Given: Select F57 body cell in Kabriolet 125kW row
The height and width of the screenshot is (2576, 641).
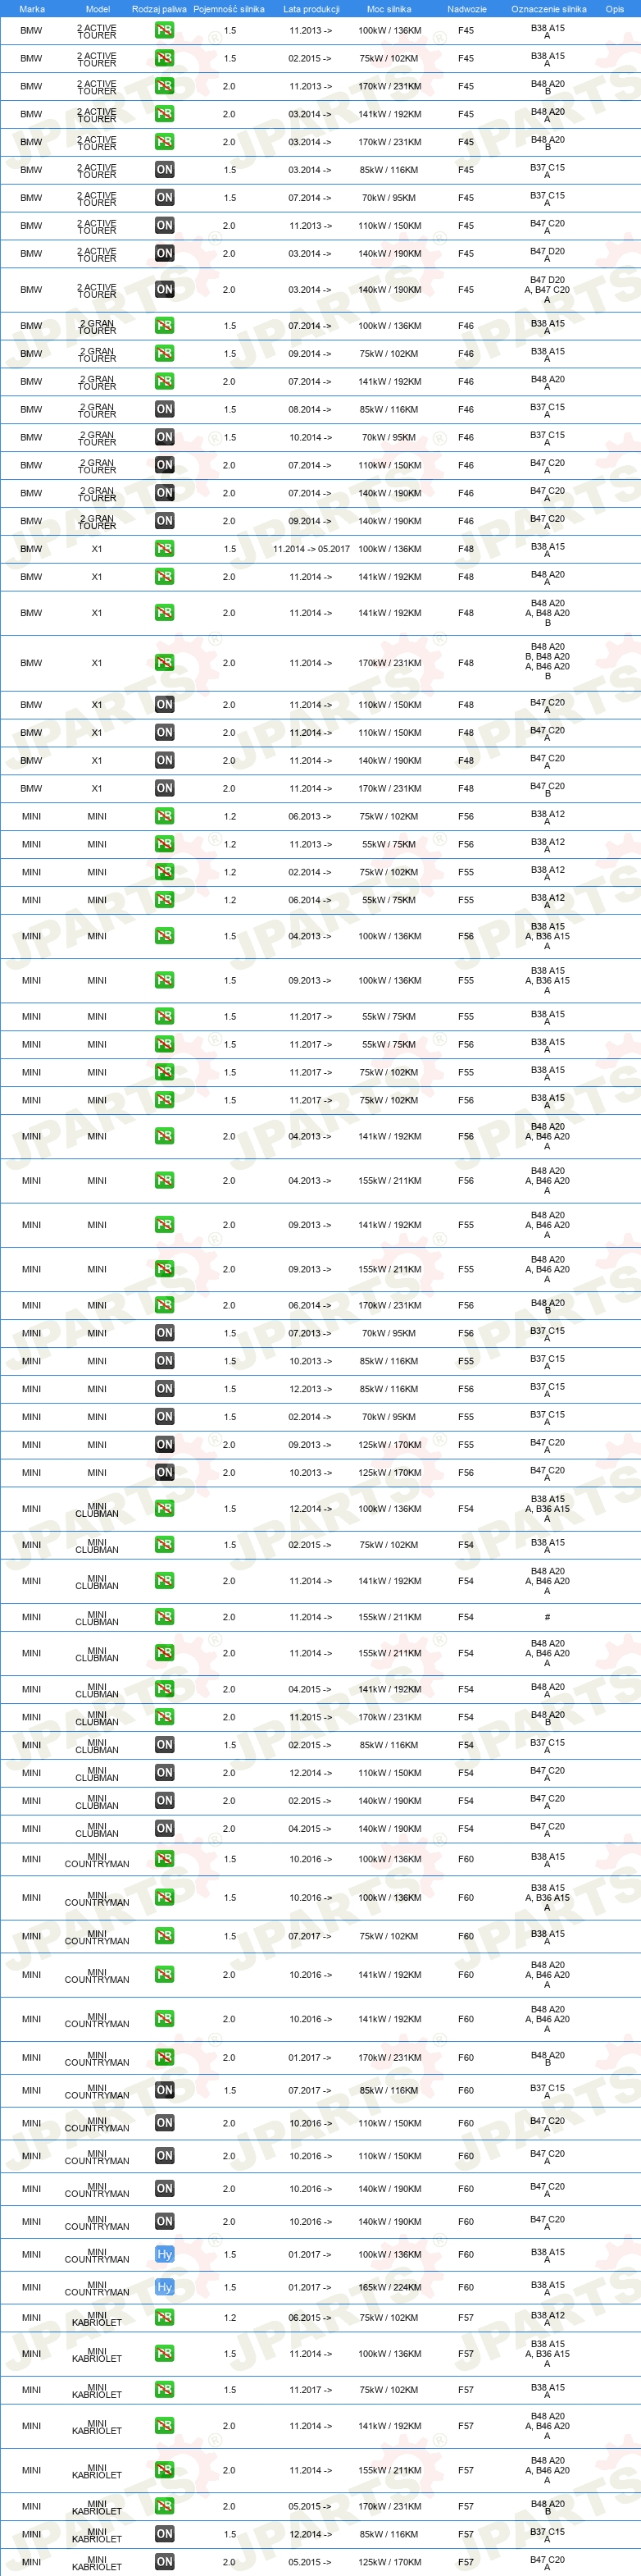Looking at the screenshot, I should pyautogui.click(x=466, y=2562).
